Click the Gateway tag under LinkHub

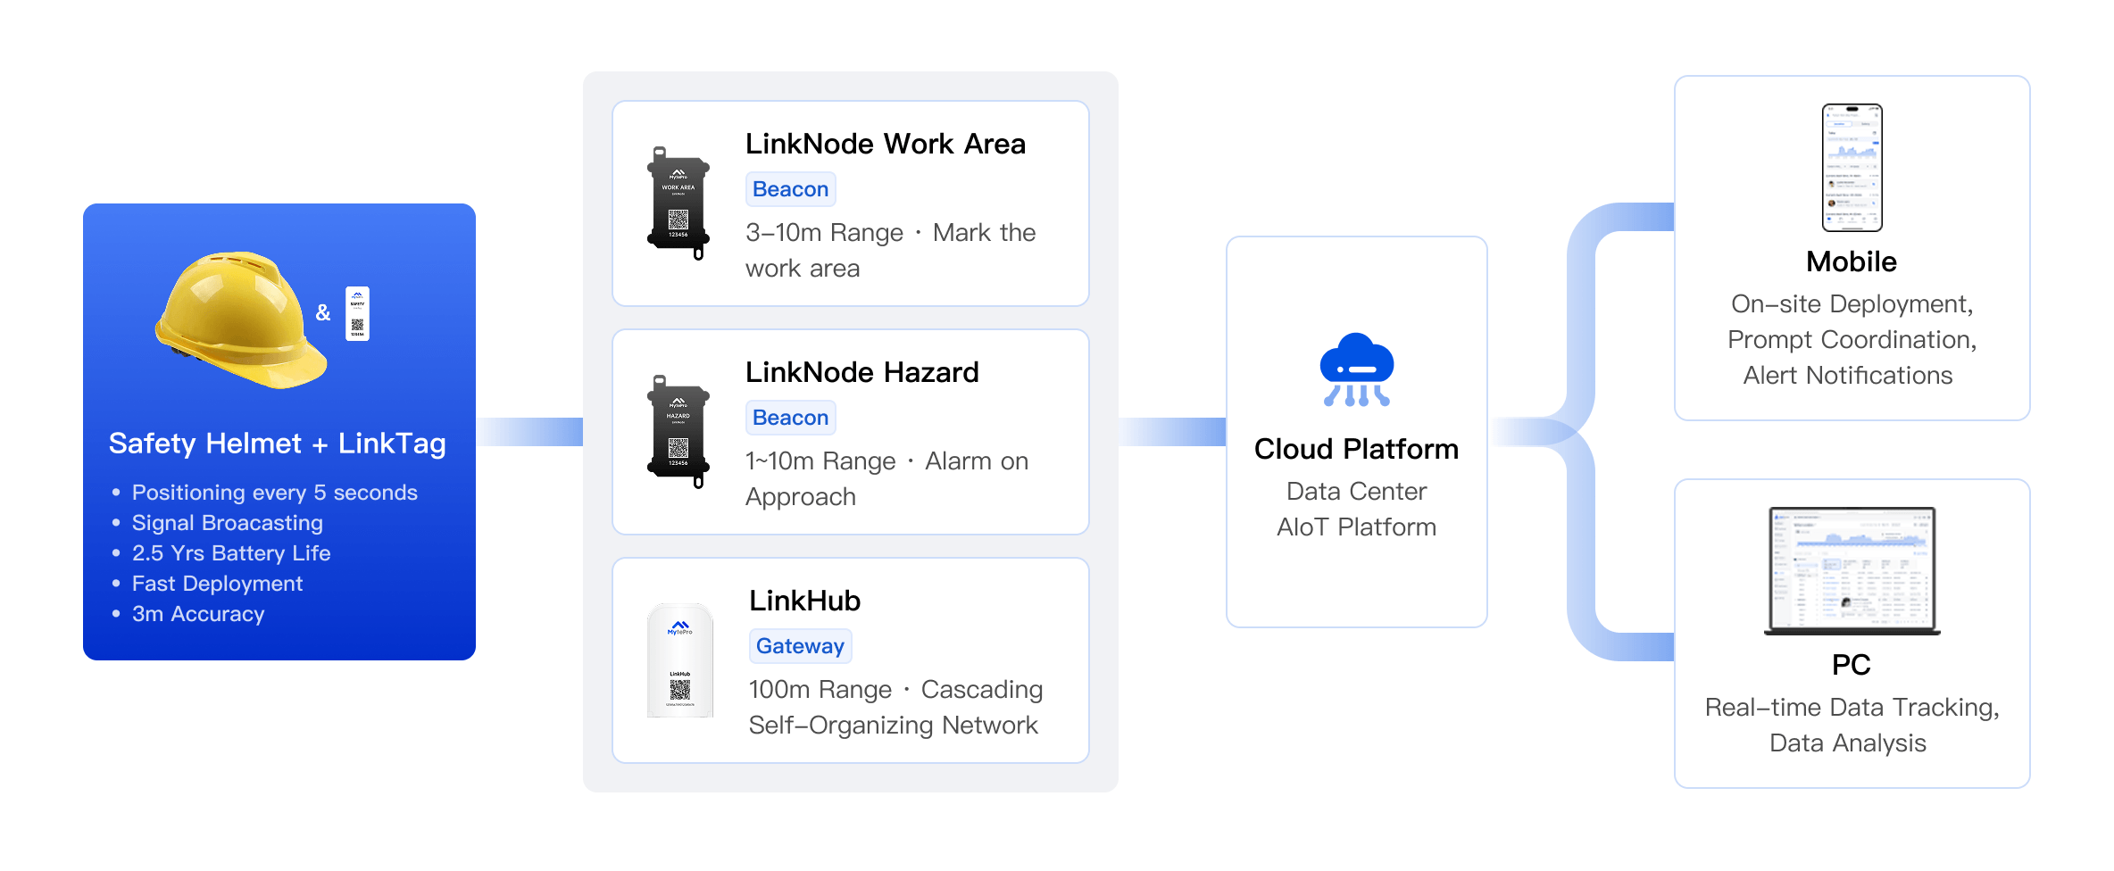[800, 646]
